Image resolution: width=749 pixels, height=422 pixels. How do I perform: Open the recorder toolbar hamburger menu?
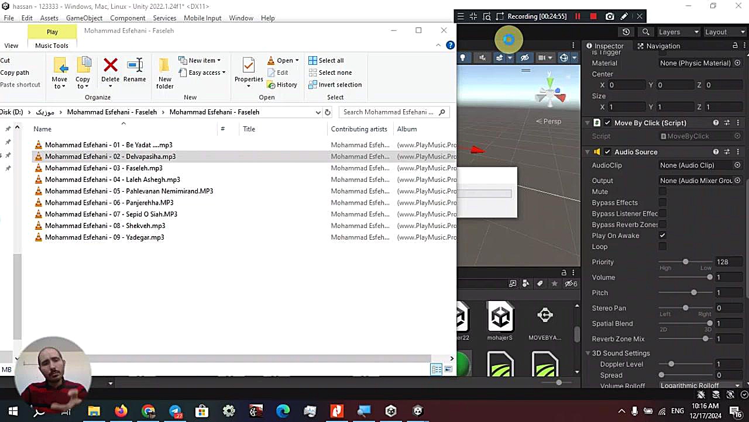click(461, 16)
